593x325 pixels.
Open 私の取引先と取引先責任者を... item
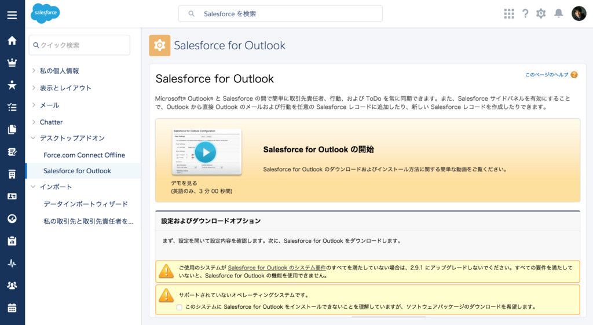click(x=89, y=221)
